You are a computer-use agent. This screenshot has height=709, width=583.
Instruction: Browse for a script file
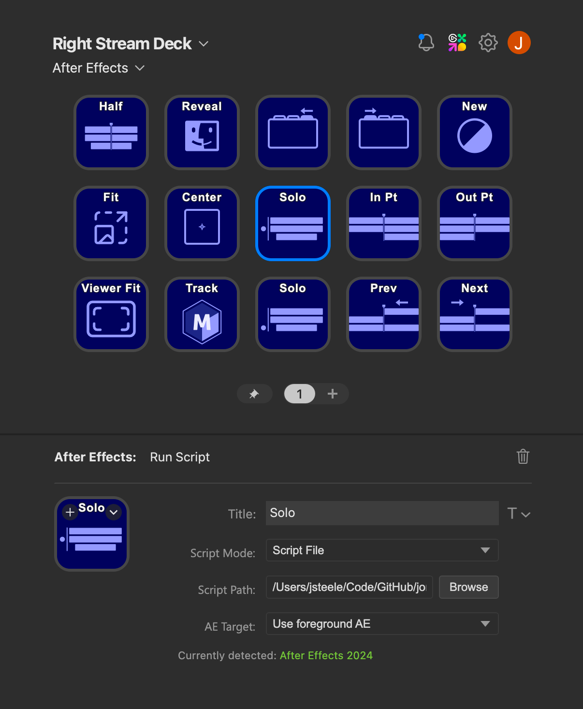pos(469,587)
